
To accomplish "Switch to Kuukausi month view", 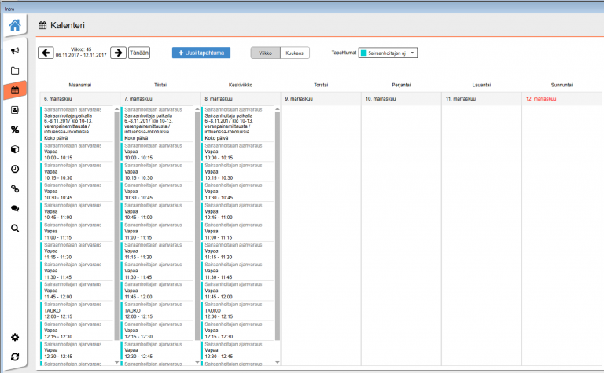I will pyautogui.click(x=295, y=53).
